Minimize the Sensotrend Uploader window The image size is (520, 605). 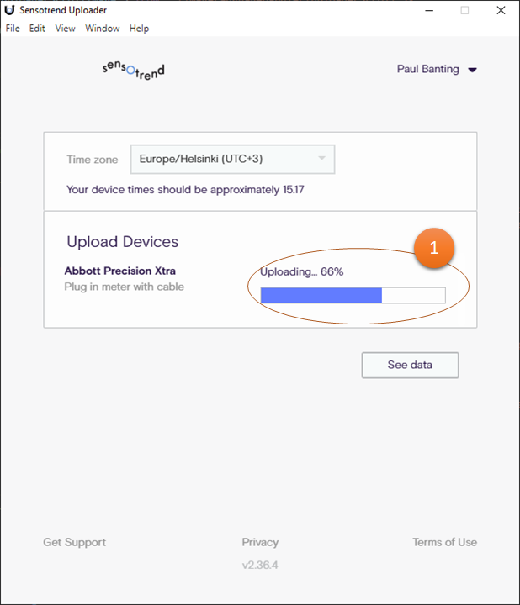[x=427, y=10]
